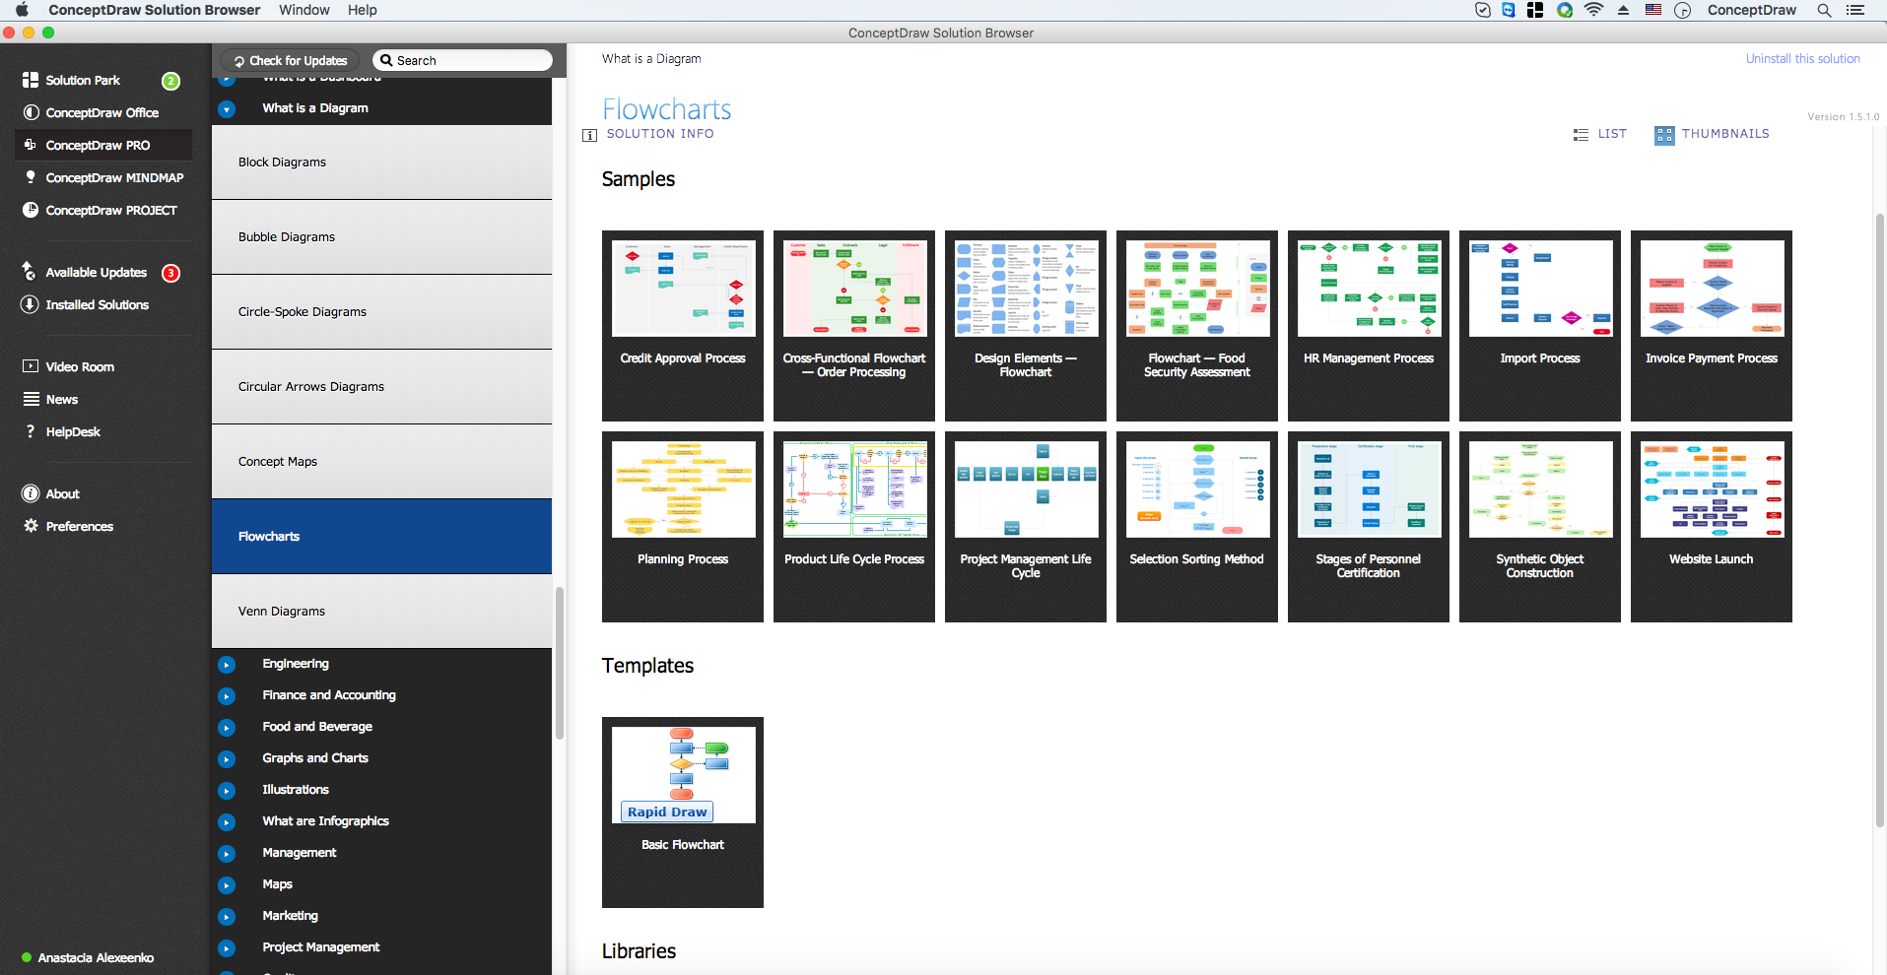Select Venn Diagrams solution
This screenshot has height=975, width=1887.
381,612
